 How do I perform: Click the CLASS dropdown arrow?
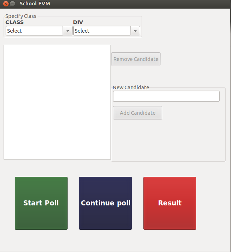click(x=68, y=31)
